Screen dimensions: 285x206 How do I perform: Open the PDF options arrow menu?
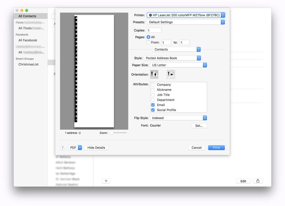coord(80,148)
